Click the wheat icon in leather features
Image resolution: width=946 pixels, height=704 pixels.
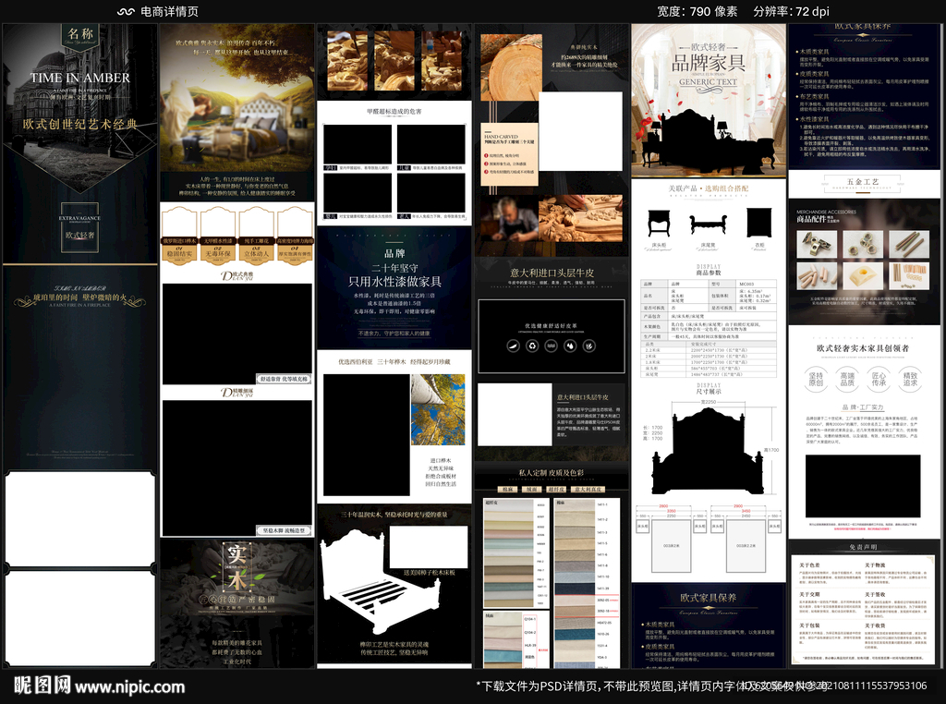pyautogui.click(x=589, y=346)
